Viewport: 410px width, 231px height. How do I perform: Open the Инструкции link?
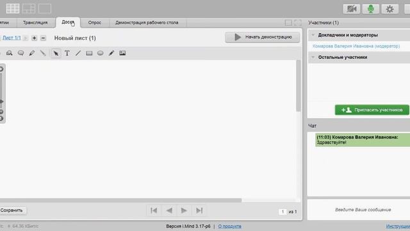point(398,227)
